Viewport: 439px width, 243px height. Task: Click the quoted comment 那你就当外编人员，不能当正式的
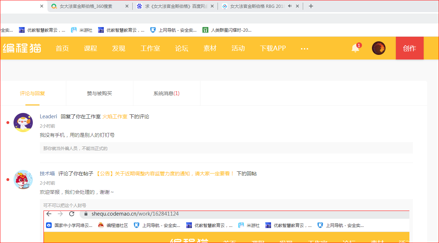[x=75, y=148]
